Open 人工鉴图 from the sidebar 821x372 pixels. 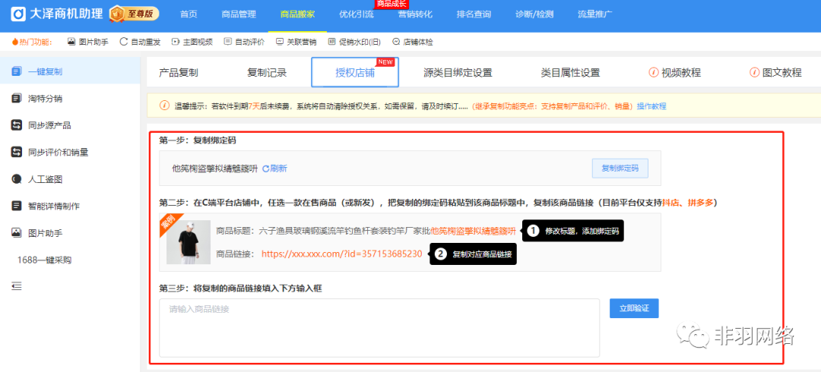[44, 179]
